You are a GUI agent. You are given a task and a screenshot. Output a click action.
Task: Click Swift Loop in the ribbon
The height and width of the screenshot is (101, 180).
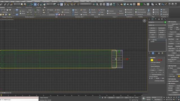[66, 10]
